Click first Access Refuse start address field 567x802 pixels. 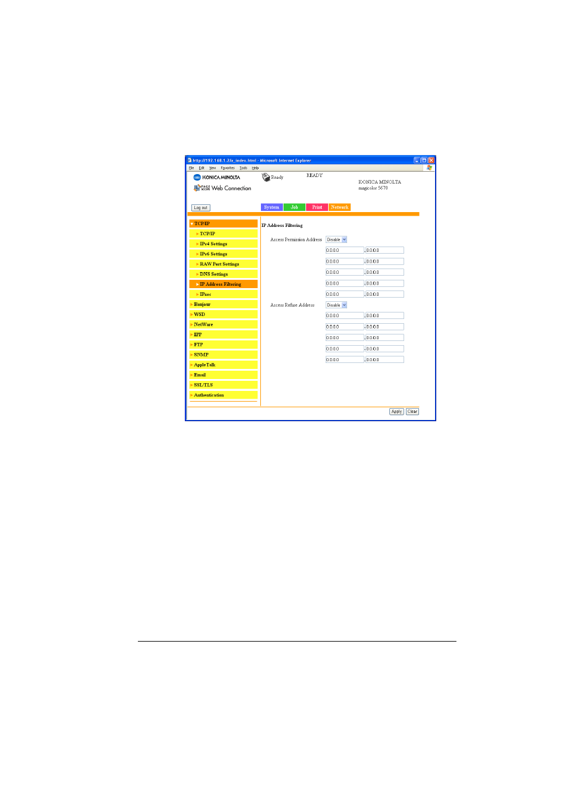tap(345, 316)
